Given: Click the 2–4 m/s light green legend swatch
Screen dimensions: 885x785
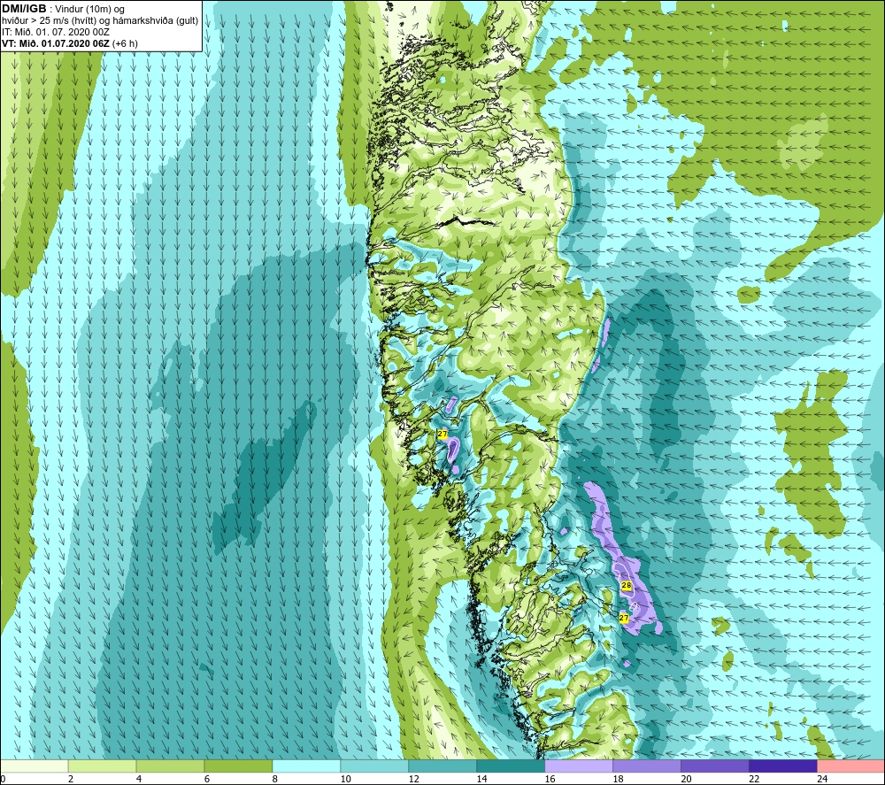Looking at the screenshot, I should pyautogui.click(x=102, y=766).
